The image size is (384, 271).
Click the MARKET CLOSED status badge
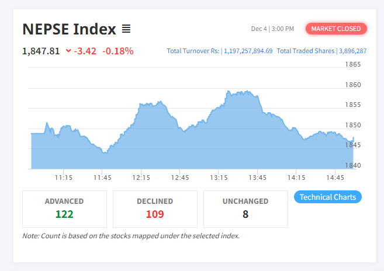tap(336, 29)
